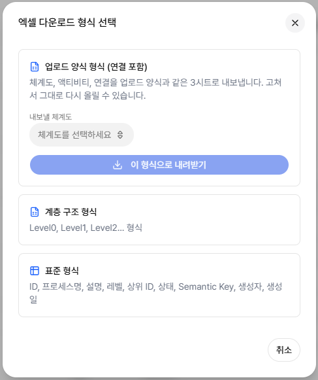Click the file icon beside 계층 구조 형식
This screenshot has height=380, width=318.
(35, 212)
